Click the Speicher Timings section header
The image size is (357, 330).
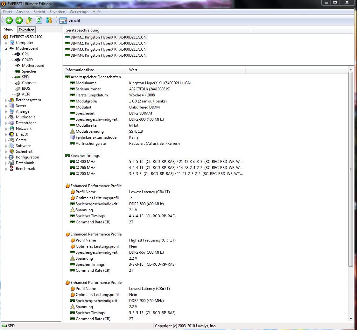pos(82,156)
